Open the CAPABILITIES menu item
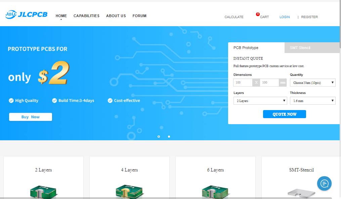Image resolution: width=341 pixels, height=199 pixels. click(86, 16)
